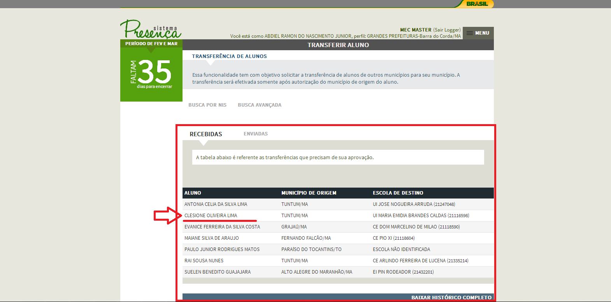Image resolution: width=611 pixels, height=302 pixels.
Task: Select student Paulo Junior Rodrigues Matos
Action: tap(222, 249)
